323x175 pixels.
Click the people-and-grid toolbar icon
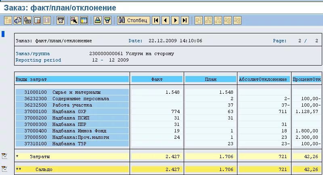pos(27,20)
